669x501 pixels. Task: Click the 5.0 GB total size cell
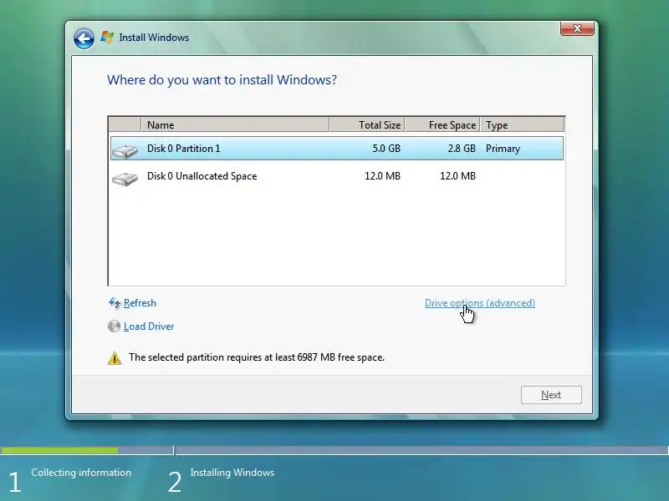click(x=386, y=149)
